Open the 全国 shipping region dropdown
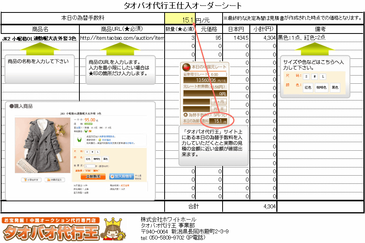The height and width of the screenshot is (243, 365). [x=79, y=128]
